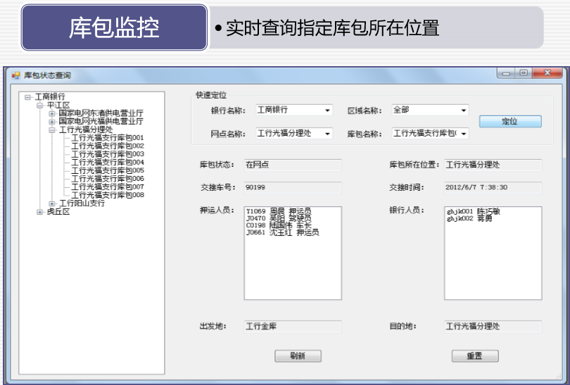This screenshot has width=570, height=385.
Task: Select the 工行阳山支行 tree label
Action: click(x=82, y=203)
